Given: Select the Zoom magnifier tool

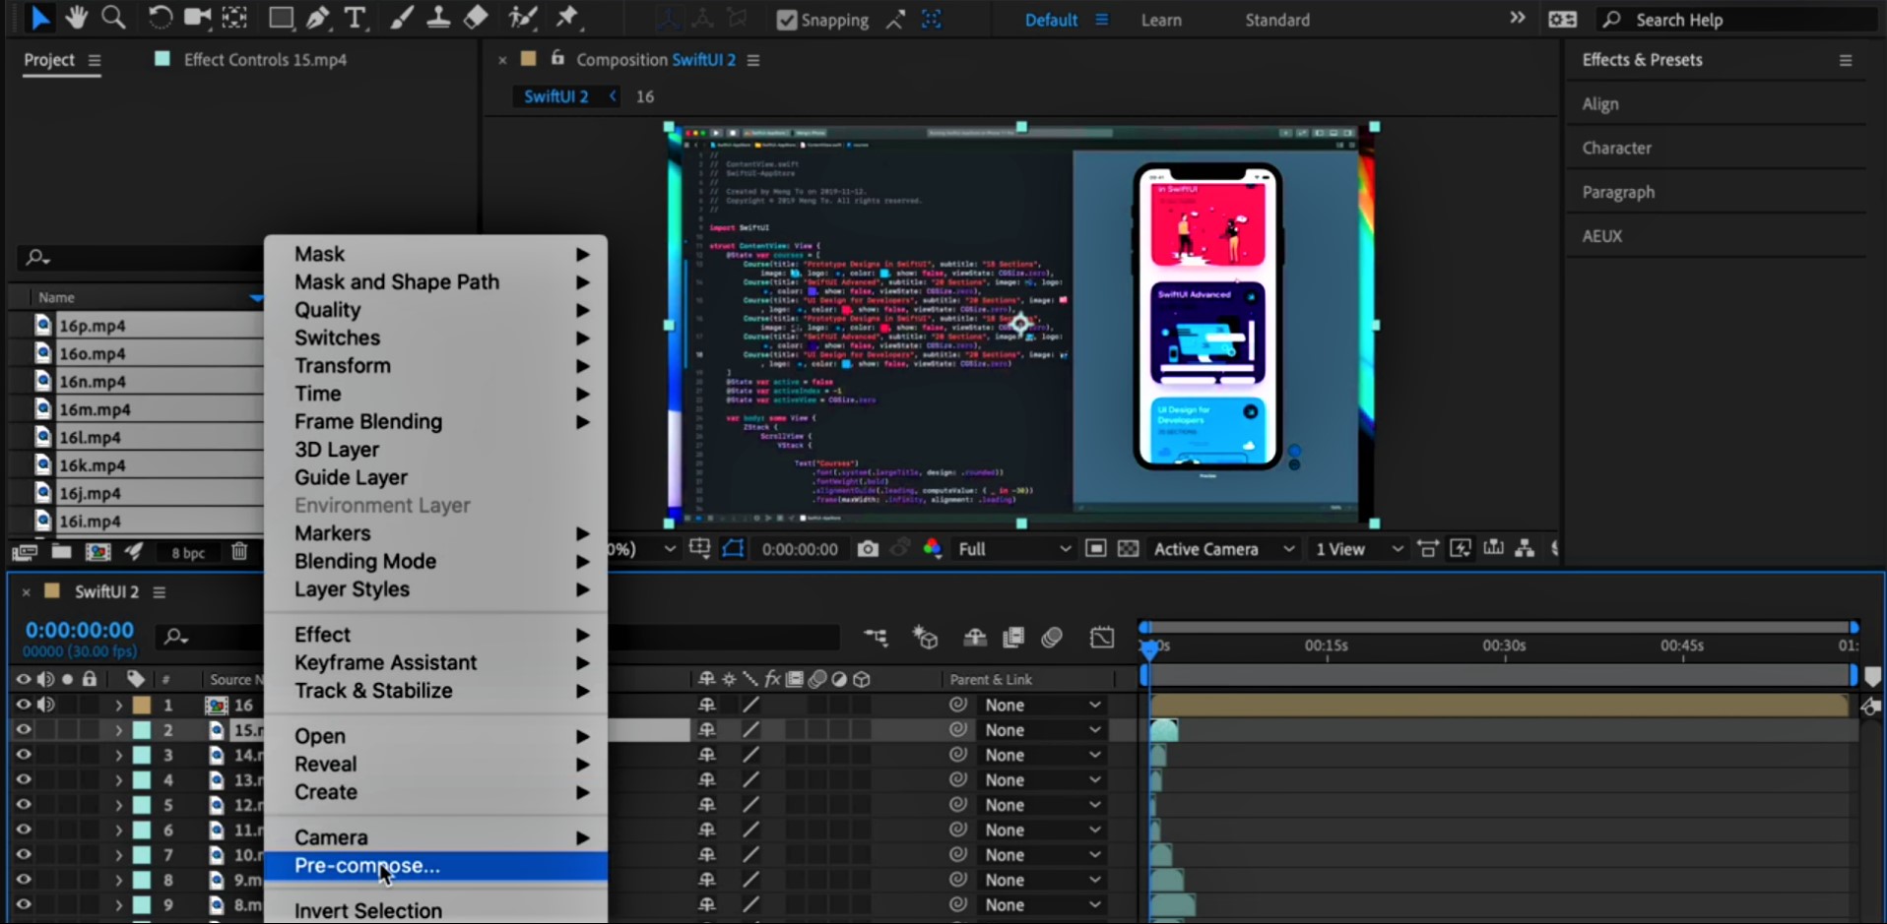Looking at the screenshot, I should [x=113, y=18].
